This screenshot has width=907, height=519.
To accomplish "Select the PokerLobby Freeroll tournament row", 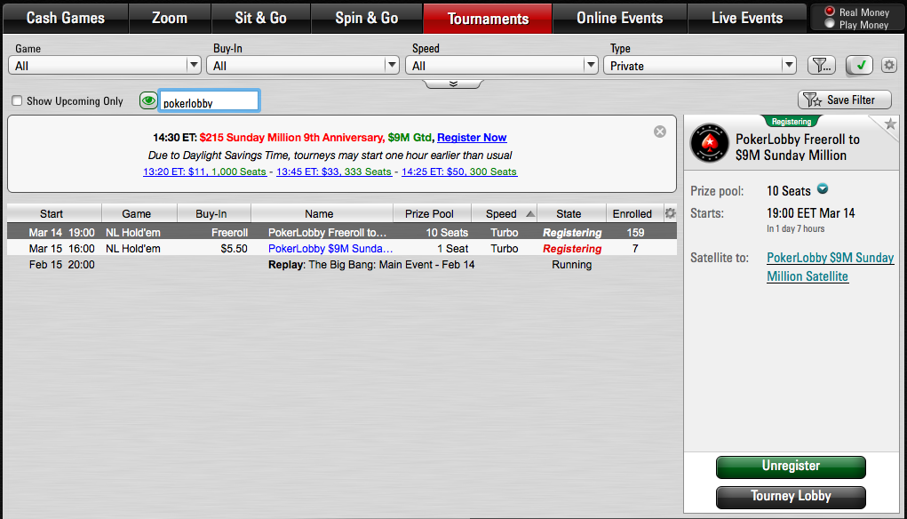I will pyautogui.click(x=341, y=233).
